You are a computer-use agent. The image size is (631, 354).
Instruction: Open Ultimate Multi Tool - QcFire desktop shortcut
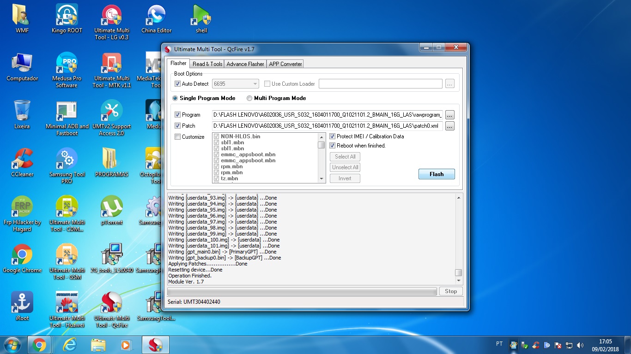(111, 310)
